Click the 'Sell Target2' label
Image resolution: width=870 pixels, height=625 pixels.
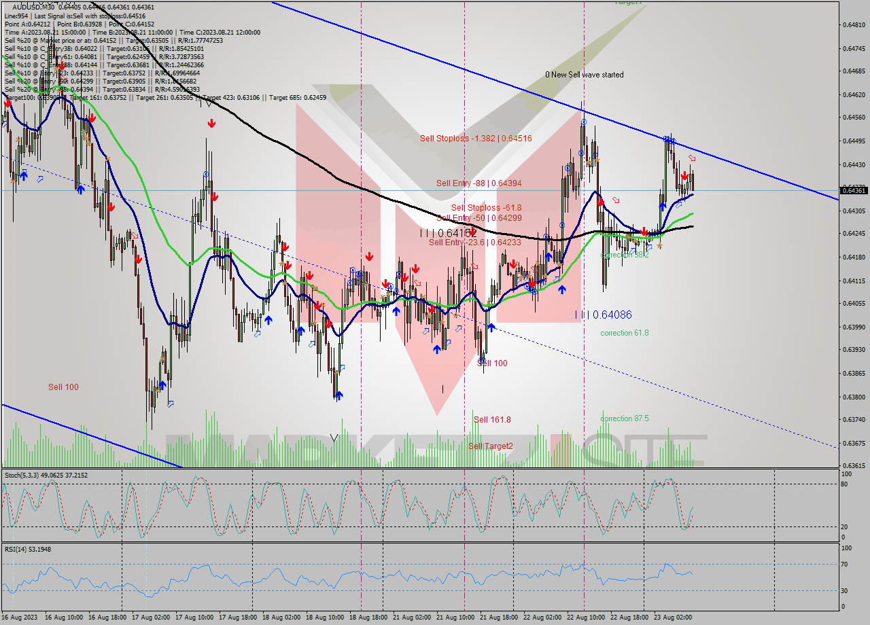click(487, 448)
